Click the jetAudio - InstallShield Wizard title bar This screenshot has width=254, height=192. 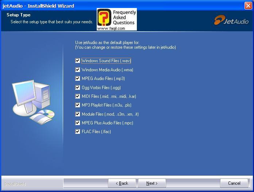pyautogui.click(x=109, y=5)
